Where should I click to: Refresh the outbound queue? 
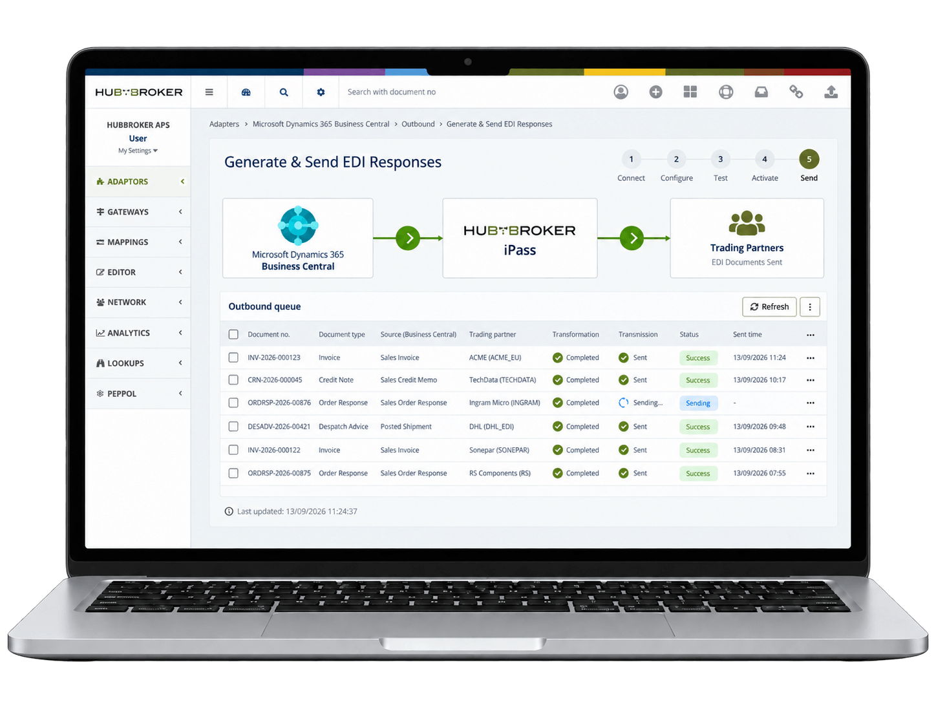coord(769,307)
